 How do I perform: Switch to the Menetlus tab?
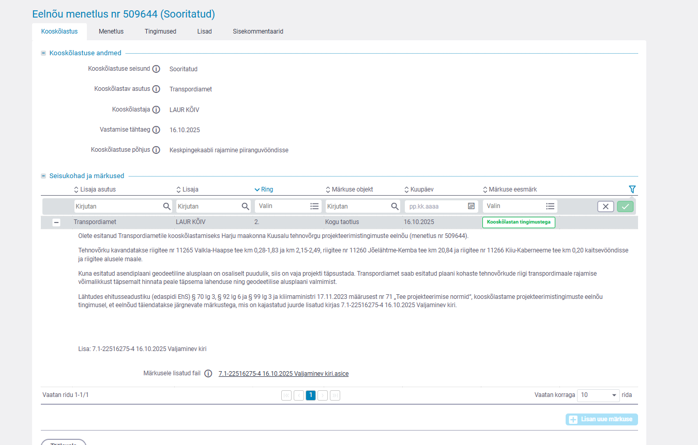click(111, 31)
